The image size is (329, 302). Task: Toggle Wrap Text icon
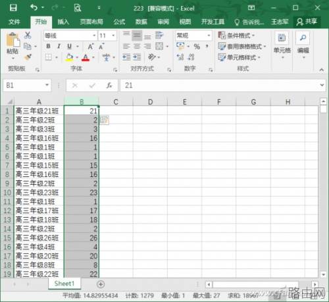click(159, 35)
